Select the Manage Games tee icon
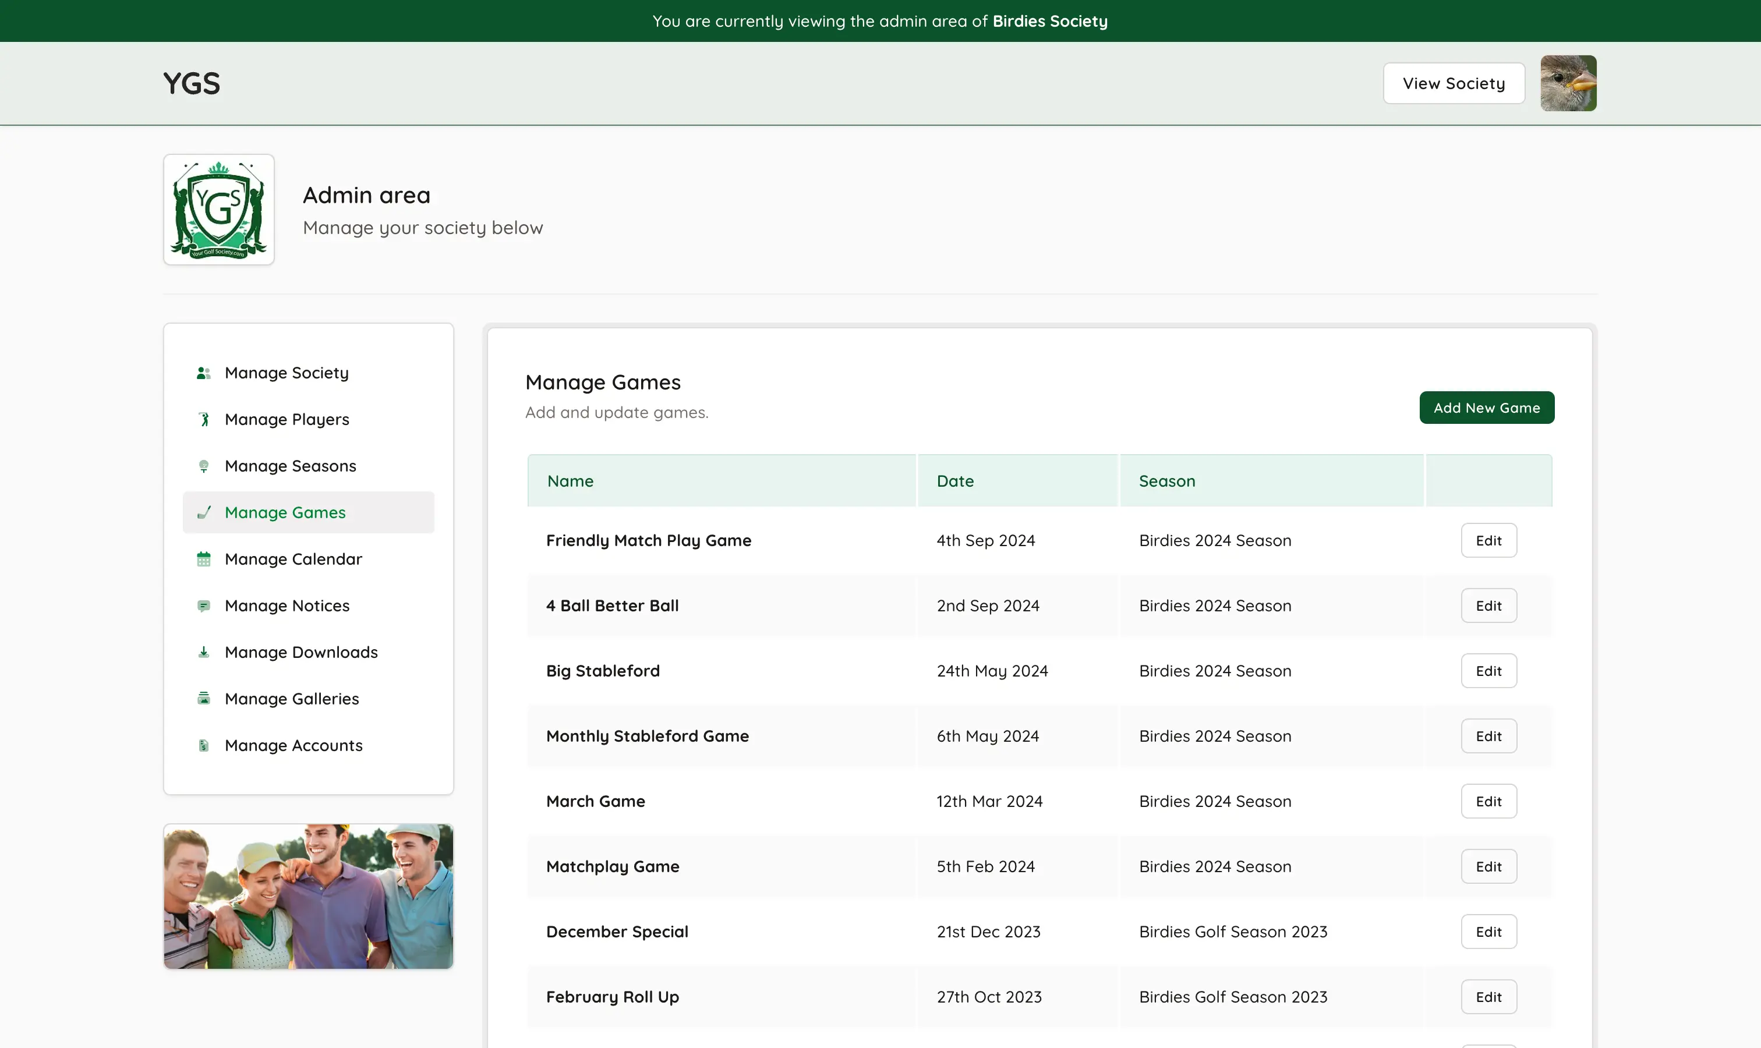1761x1048 pixels. click(203, 512)
